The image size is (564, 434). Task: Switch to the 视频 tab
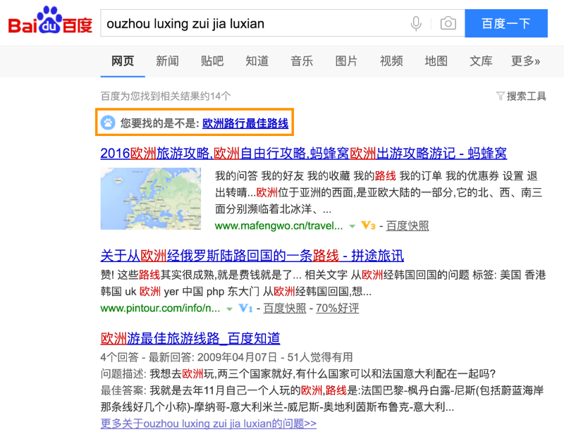(391, 61)
